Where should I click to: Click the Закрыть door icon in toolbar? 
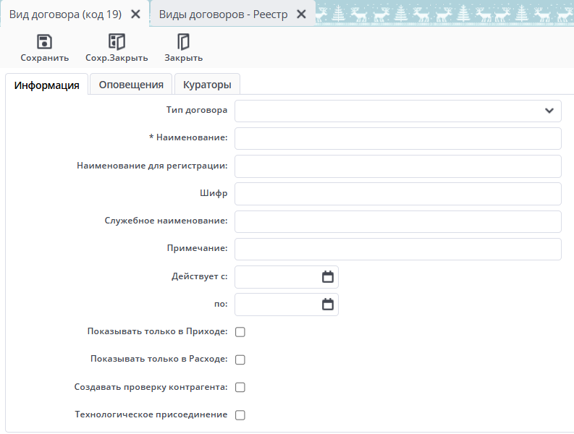183,42
